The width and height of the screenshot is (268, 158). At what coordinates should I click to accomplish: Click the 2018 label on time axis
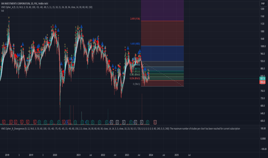click(7, 155)
